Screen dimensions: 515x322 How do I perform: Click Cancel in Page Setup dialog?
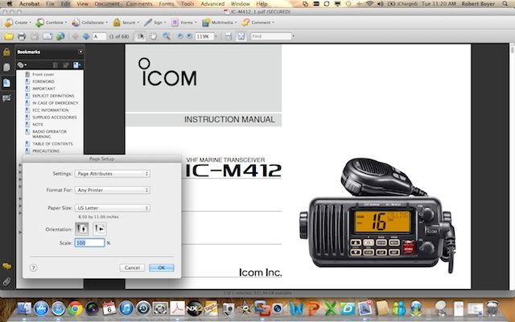(132, 267)
